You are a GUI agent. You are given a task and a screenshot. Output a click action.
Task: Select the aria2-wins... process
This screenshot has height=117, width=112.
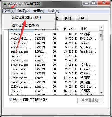coord(54,47)
